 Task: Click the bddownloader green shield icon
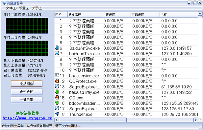[57, 103]
